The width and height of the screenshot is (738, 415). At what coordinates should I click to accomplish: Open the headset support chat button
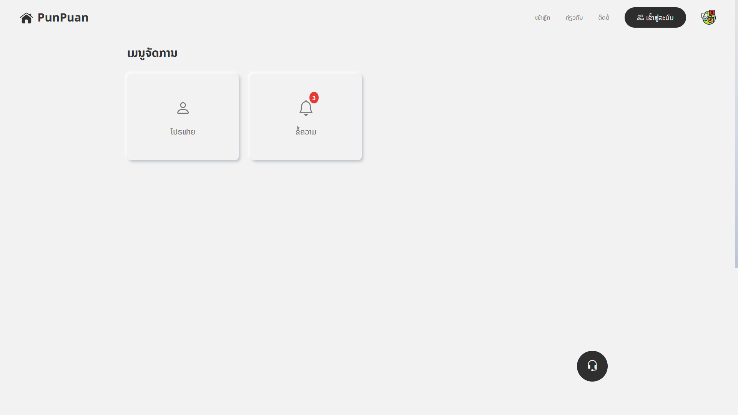pos(592,366)
